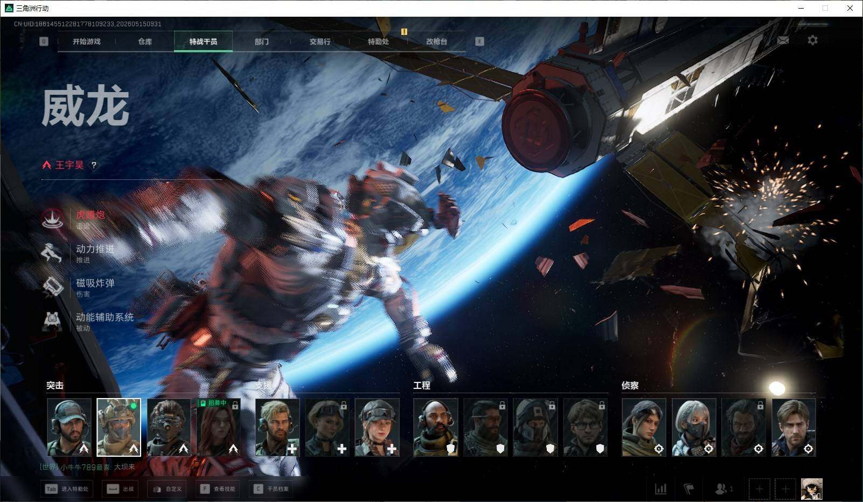Open the 开始游戏 tab
The image size is (863, 502).
[86, 41]
